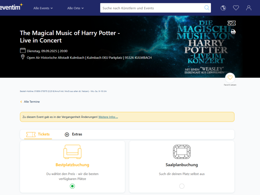Click the calendar icon beside the date
This screenshot has width=260, height=195.
pos(23,50)
